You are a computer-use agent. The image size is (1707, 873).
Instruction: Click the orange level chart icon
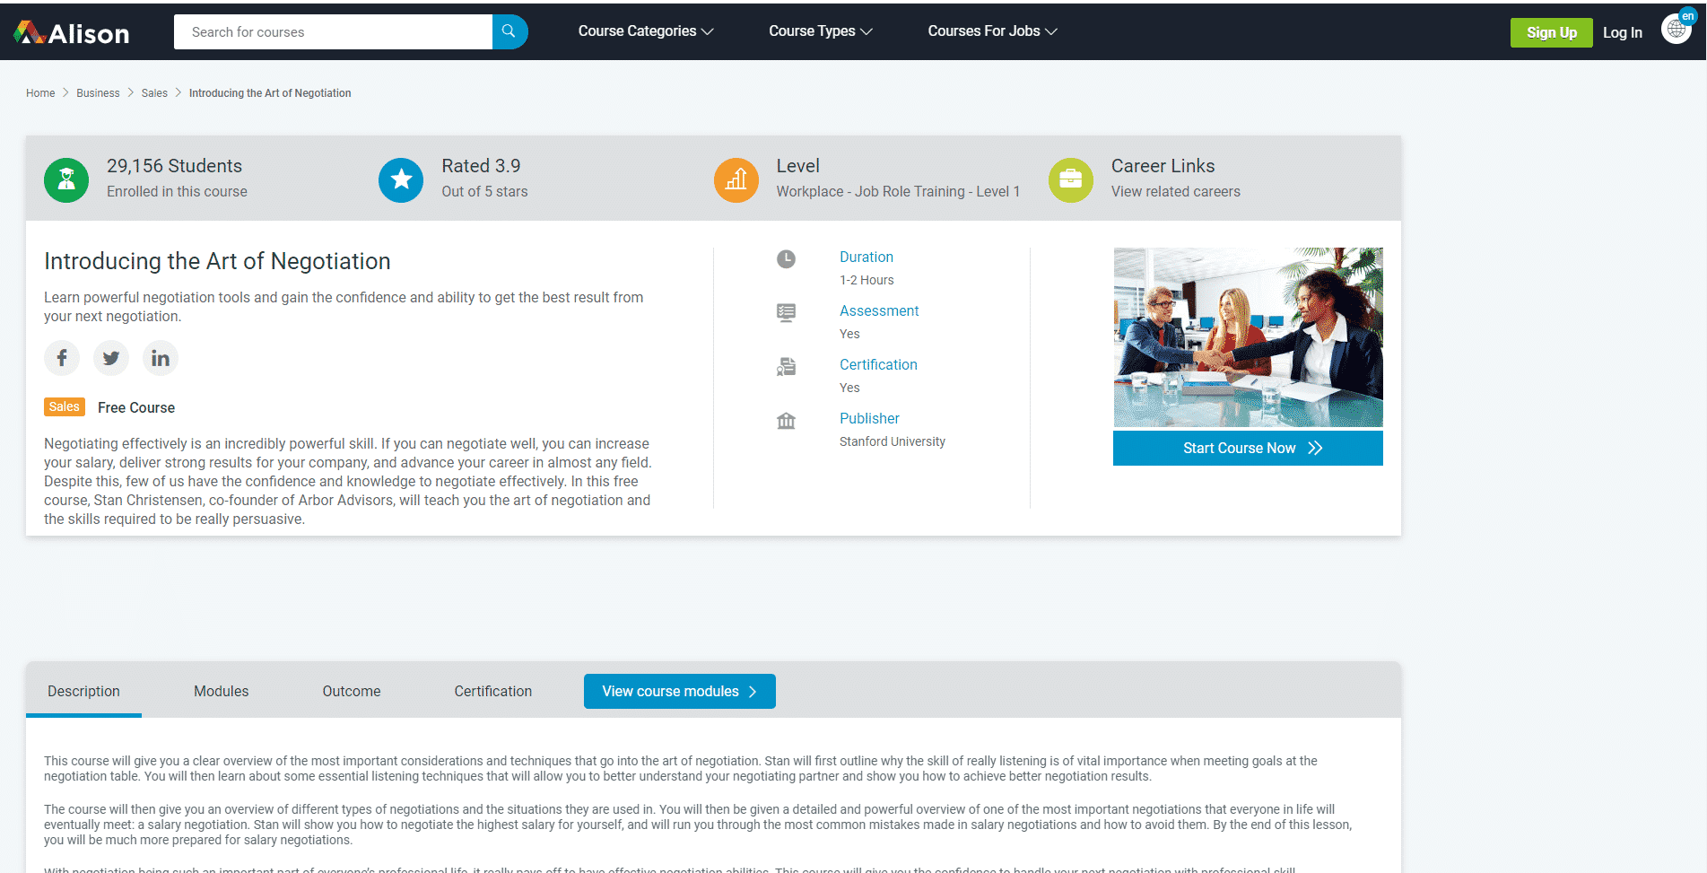(x=736, y=179)
